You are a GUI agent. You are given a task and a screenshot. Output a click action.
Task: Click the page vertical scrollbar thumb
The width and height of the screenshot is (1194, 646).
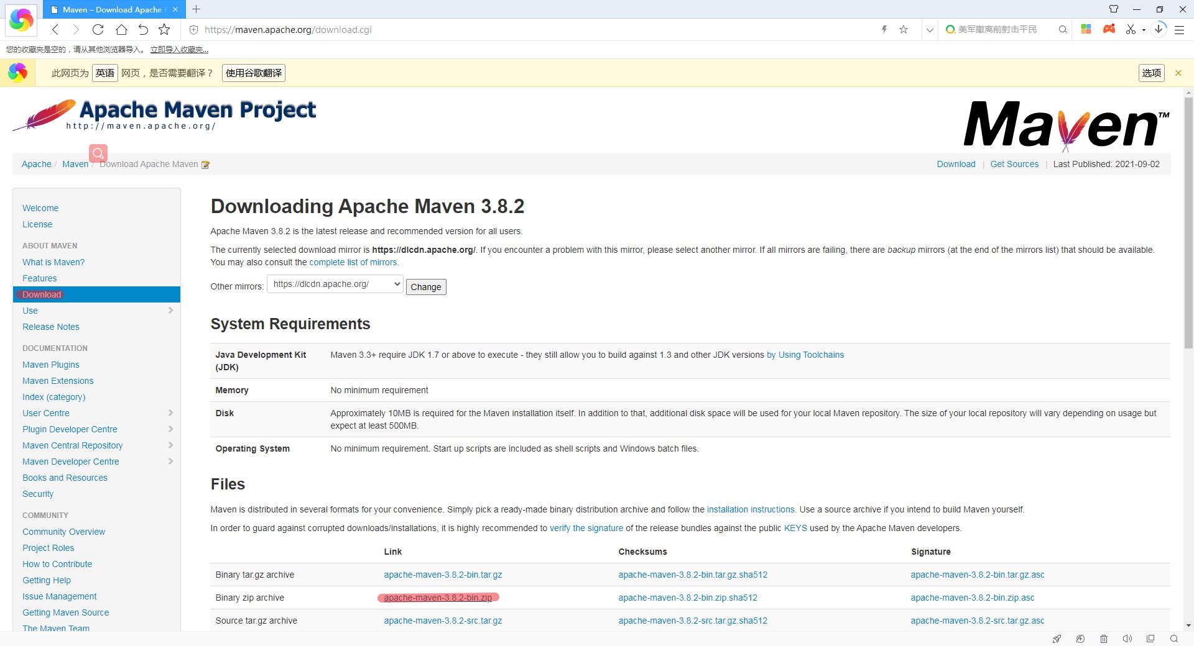[x=1188, y=224]
